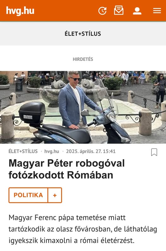Click the HIRDETÉS advertisement label
166x251 pixels.
(x=83, y=59)
